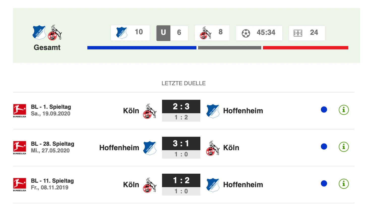Click Hoffenheim crest in the 10 wins box
The height and width of the screenshot is (215, 368).
(121, 33)
